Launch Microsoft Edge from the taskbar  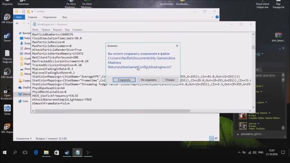36,152
